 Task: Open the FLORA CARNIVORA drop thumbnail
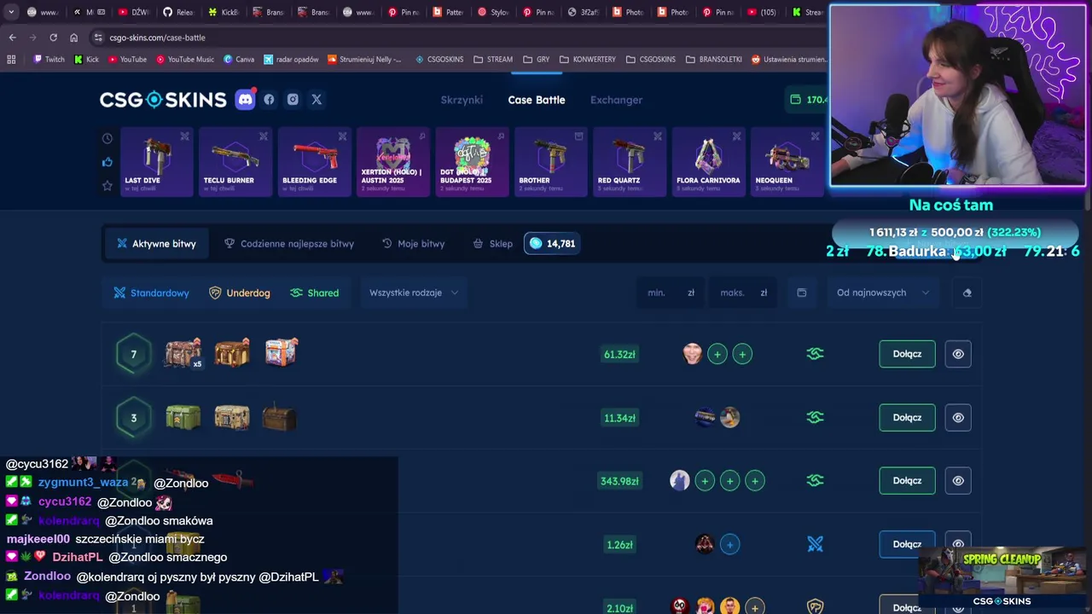(x=708, y=162)
